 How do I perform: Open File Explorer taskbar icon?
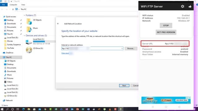(29, 109)
